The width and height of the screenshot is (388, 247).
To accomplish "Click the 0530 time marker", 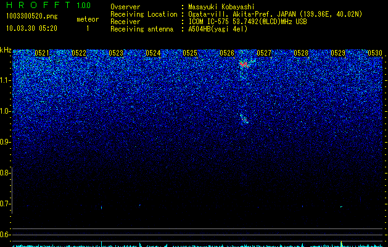I will click(x=375, y=53).
